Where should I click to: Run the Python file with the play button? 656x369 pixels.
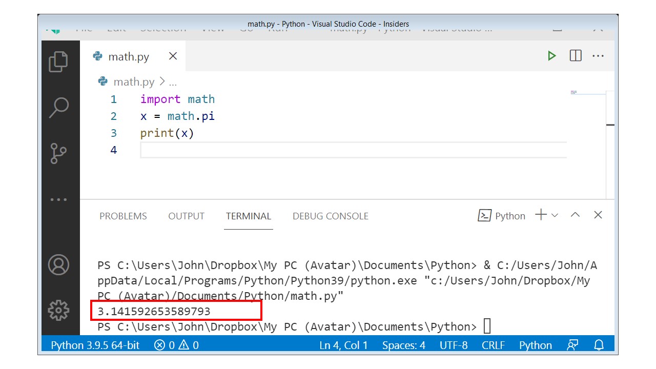click(x=552, y=55)
